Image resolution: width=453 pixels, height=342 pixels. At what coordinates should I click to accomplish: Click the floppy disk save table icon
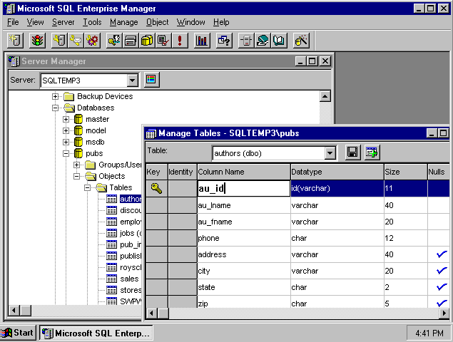point(352,152)
